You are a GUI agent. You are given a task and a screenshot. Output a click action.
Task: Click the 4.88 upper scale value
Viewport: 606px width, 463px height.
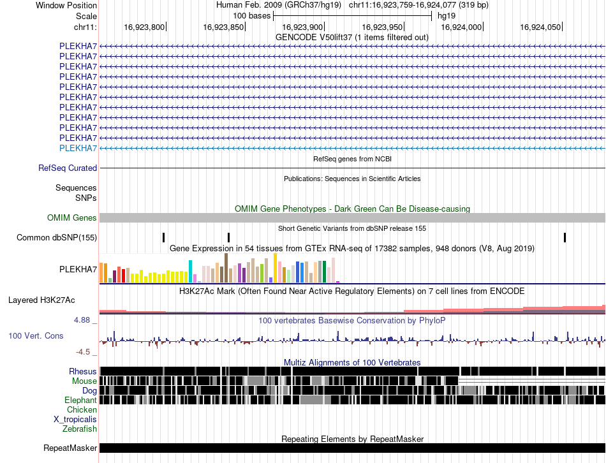(x=82, y=320)
